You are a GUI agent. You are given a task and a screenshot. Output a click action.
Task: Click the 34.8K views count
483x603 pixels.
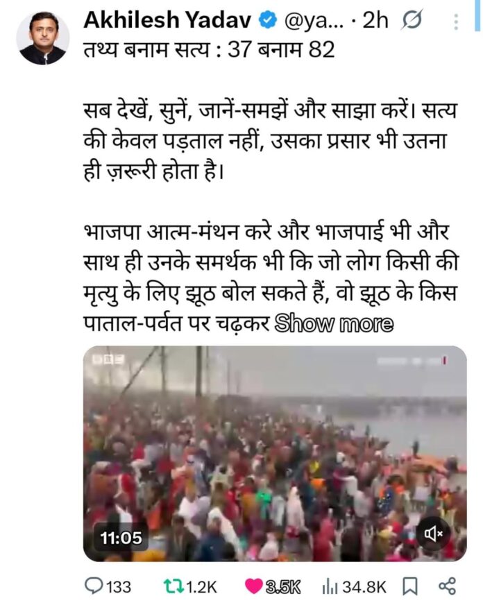click(x=364, y=587)
